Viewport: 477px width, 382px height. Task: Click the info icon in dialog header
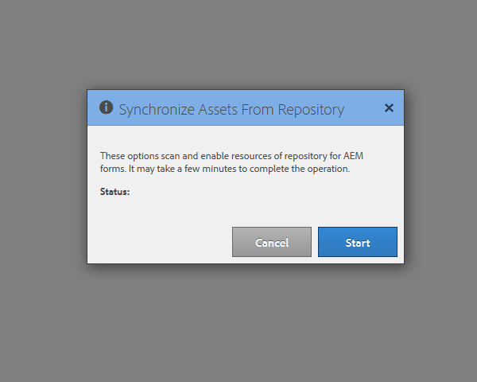tap(107, 107)
